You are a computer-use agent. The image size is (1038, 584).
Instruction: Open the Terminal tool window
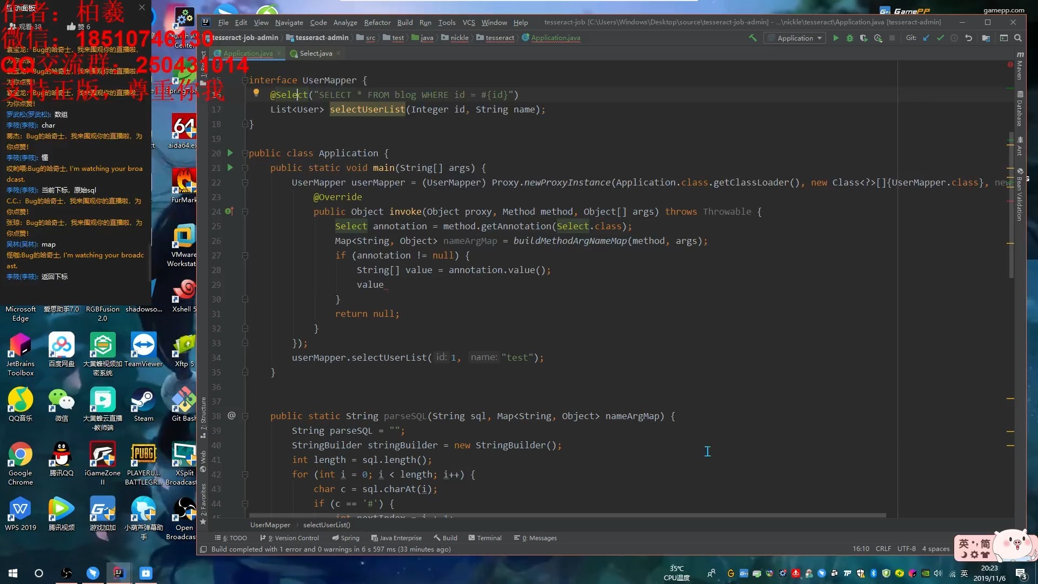484,538
